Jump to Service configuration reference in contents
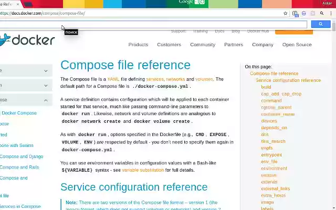This screenshot has width=336, height=210. click(x=288, y=80)
